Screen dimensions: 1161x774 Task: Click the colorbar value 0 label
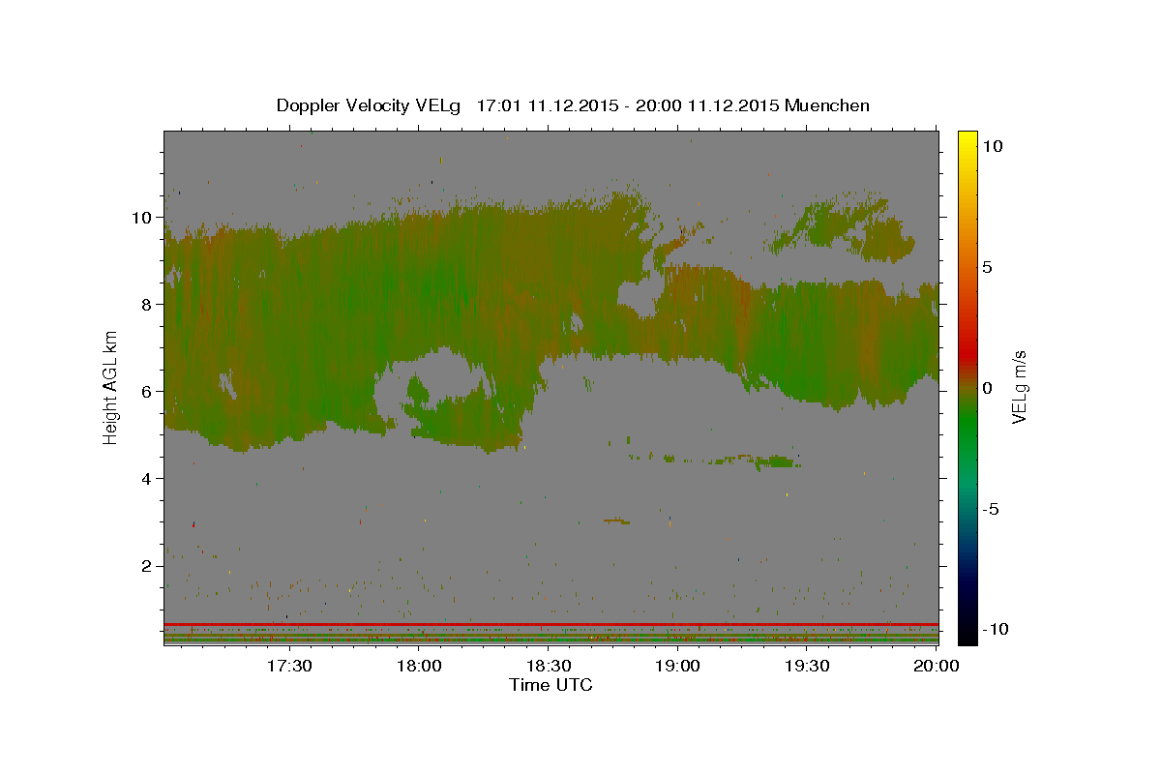click(x=988, y=388)
